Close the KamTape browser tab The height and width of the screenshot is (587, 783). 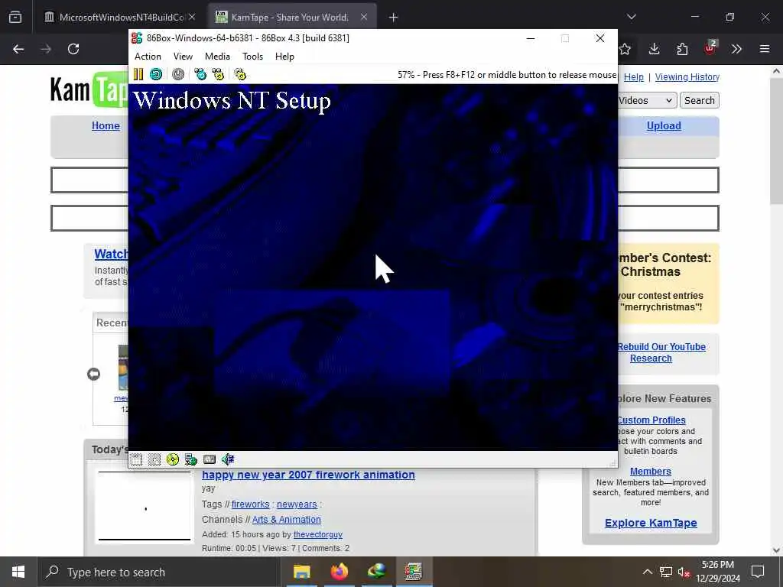(364, 17)
